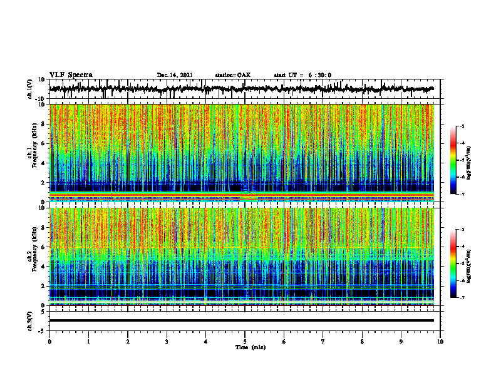Click tick label "0" on the Time axis

tap(49, 342)
